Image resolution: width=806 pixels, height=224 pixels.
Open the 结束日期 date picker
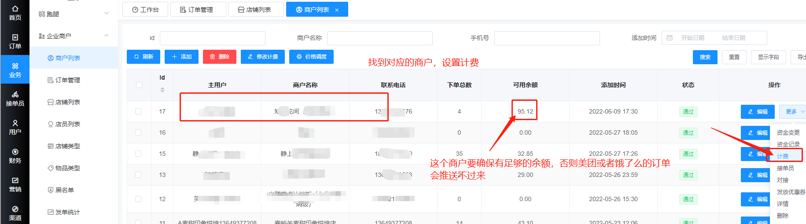[x=734, y=38]
